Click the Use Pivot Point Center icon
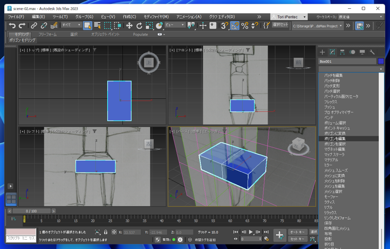Image resolution: width=390 pixels, height=249 pixels. coord(191,25)
